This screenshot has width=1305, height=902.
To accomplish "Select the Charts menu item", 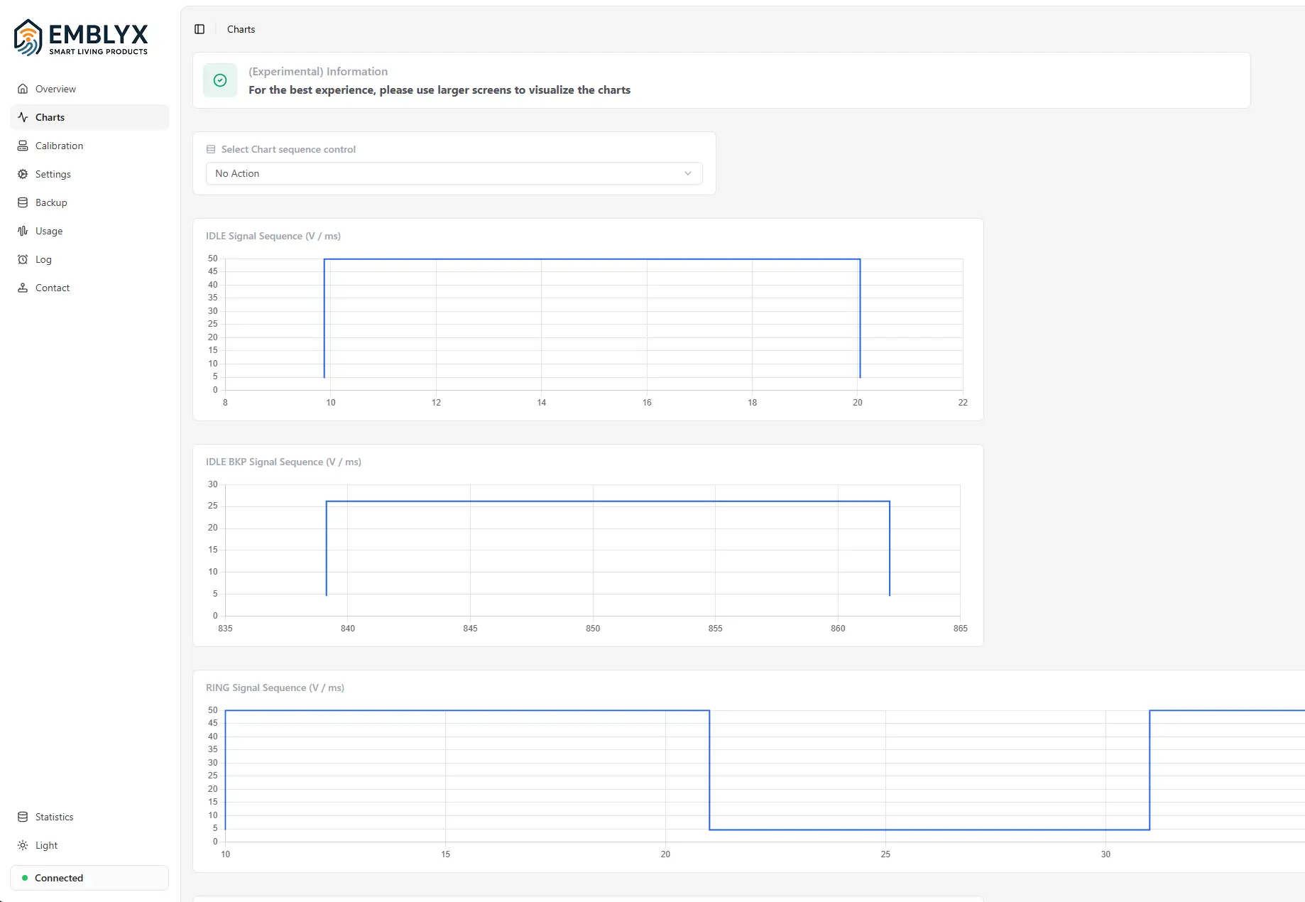I will 89,117.
